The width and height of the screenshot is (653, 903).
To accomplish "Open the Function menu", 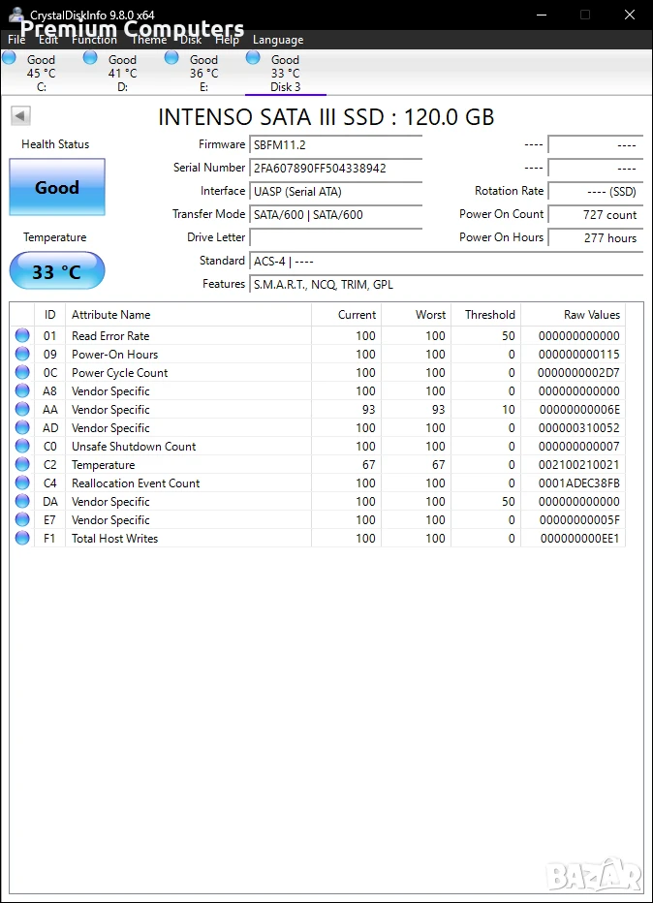I will click(x=94, y=40).
